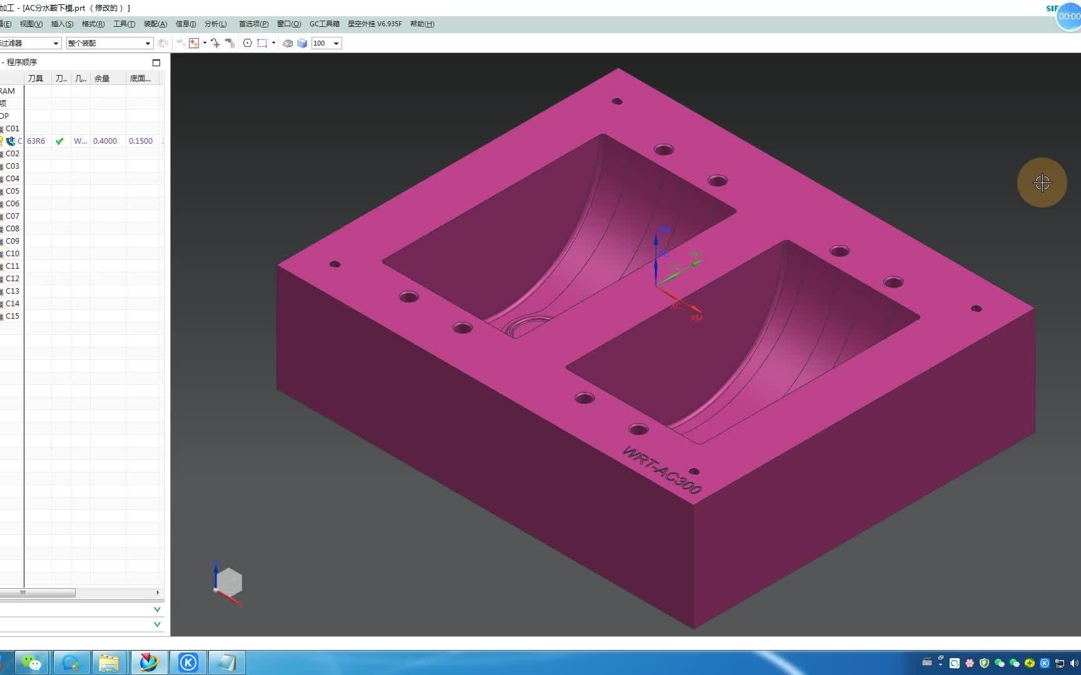Click the hexagon snap point icon
Viewport: 1081px width, 675px height.
(247, 43)
